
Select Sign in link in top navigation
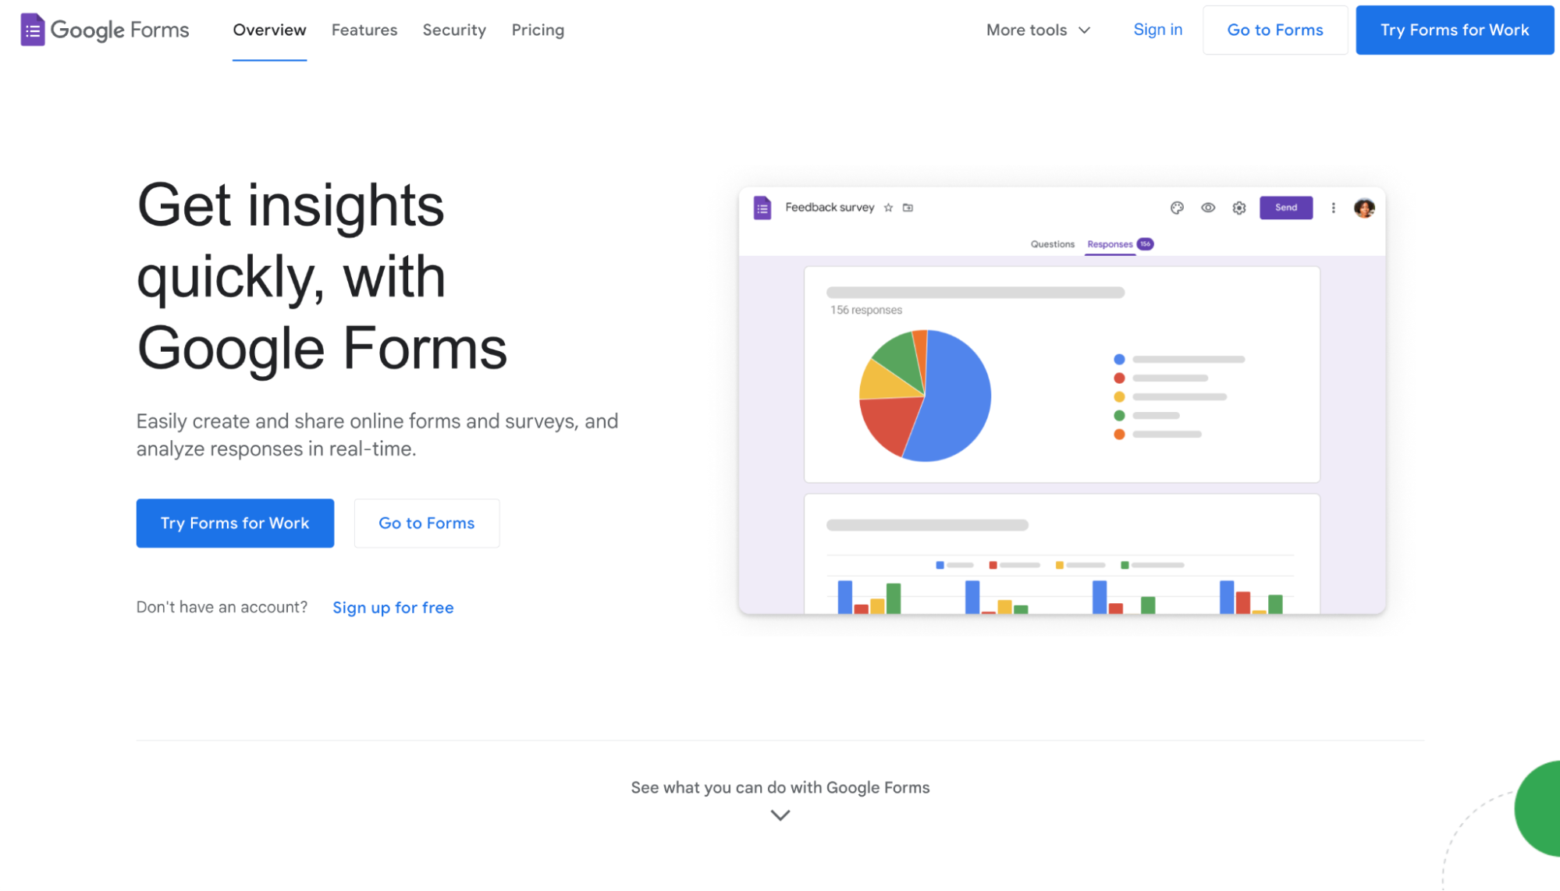point(1157,29)
